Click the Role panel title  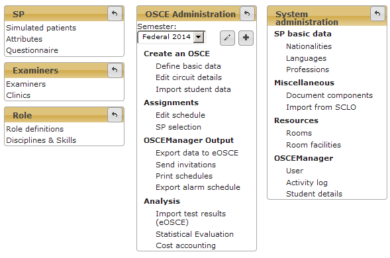pos(22,115)
